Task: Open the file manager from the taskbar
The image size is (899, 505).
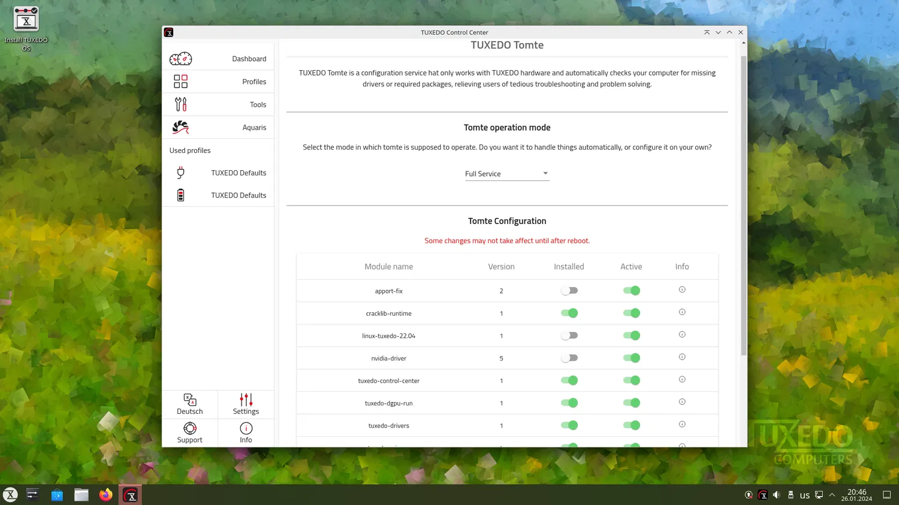Action: tap(82, 495)
